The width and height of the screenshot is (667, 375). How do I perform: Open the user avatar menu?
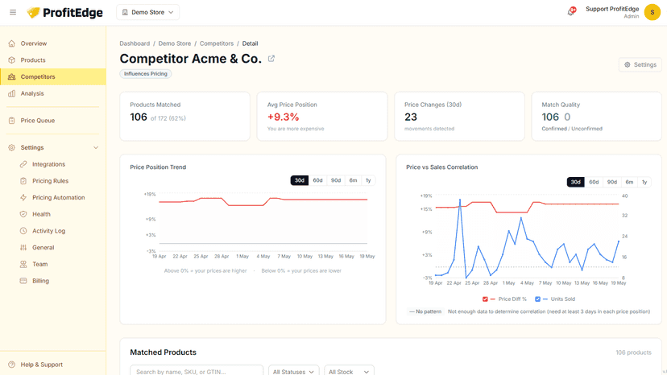click(x=652, y=12)
